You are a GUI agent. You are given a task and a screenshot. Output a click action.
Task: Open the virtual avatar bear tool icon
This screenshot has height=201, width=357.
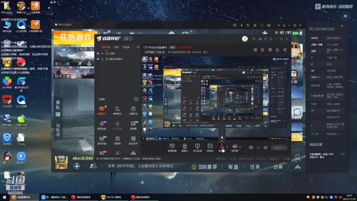[x=102, y=140]
